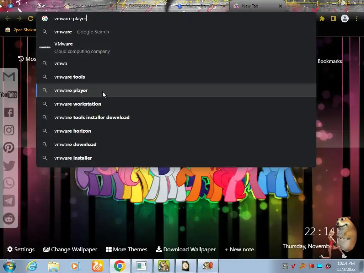This screenshot has width=364, height=273.
Task: Open Chrome three-dot menu
Action: coord(356,18)
